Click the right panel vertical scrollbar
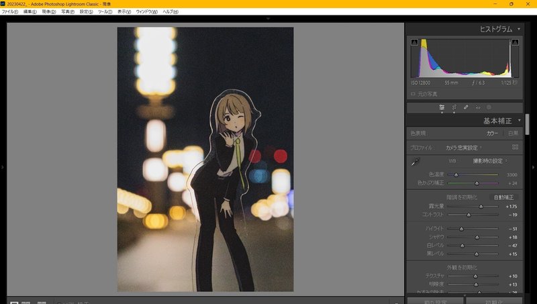Viewport: 537px width, 304px height. pos(527,124)
